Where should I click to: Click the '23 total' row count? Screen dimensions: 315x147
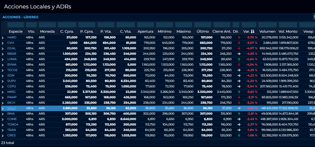coord(8,143)
